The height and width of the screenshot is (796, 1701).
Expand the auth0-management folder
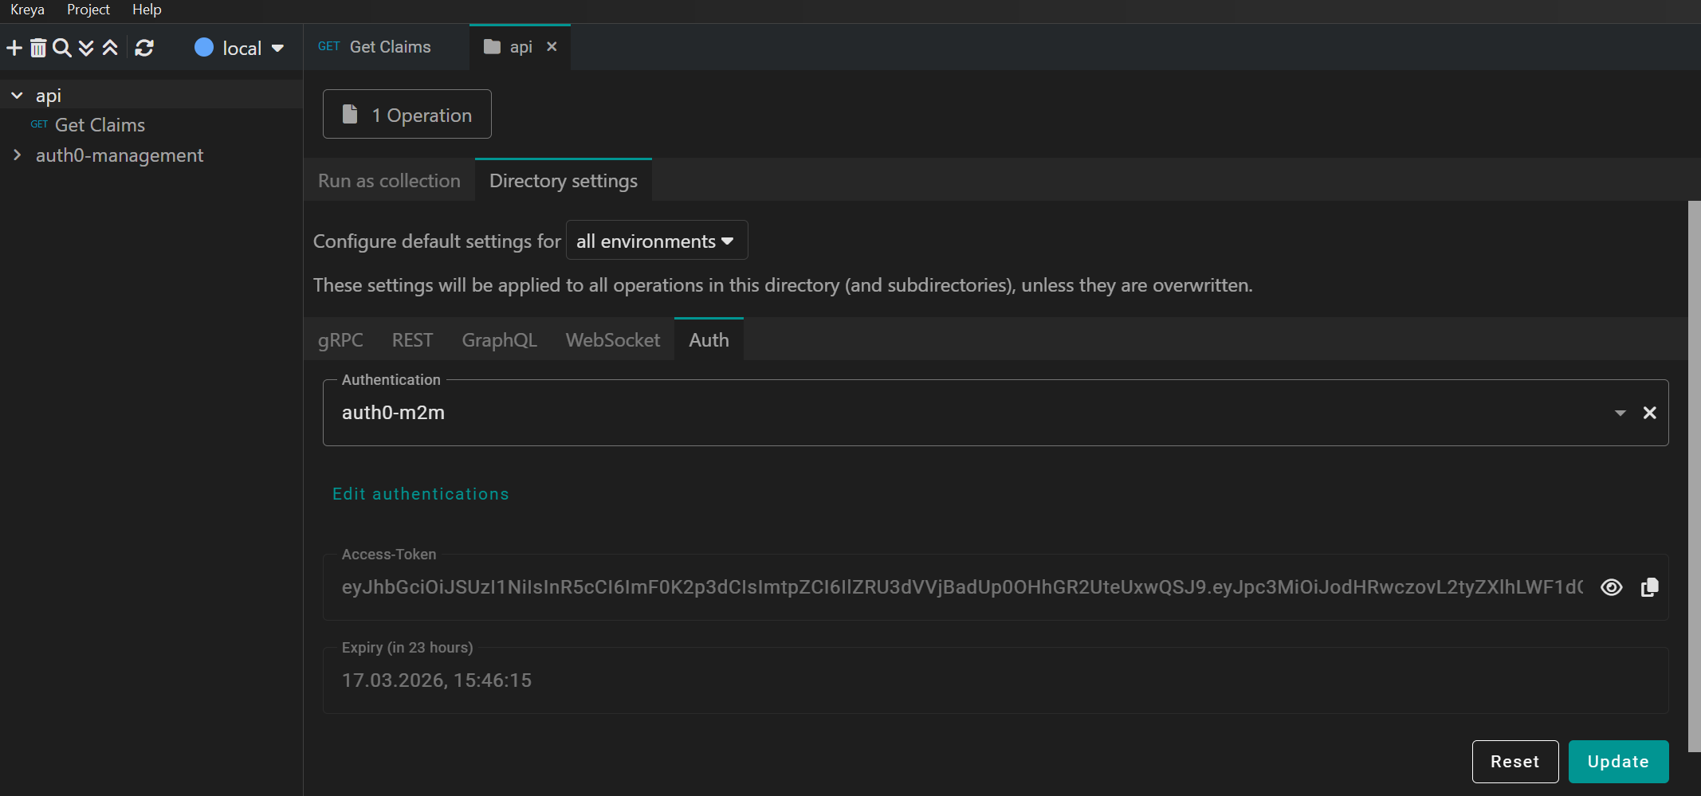(17, 155)
